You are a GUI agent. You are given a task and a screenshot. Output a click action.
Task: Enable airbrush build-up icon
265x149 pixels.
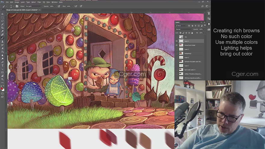[76, 6]
